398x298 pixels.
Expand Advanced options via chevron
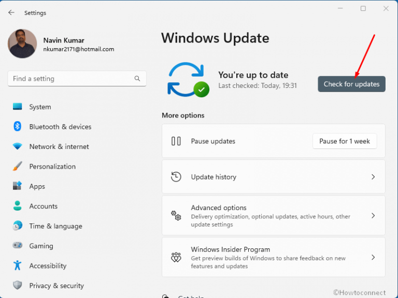[x=373, y=216]
